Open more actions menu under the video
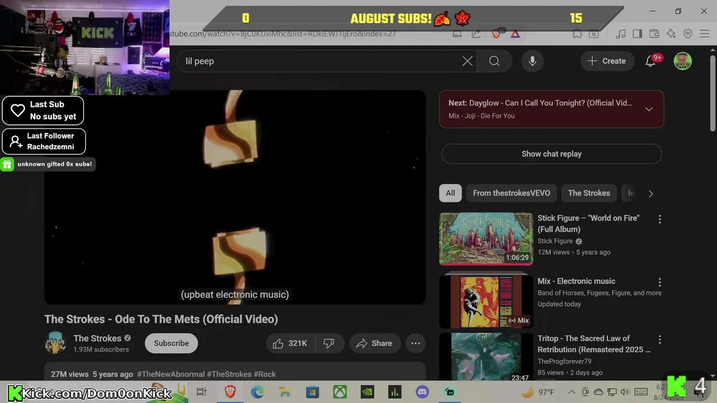The height and width of the screenshot is (403, 717). point(416,343)
